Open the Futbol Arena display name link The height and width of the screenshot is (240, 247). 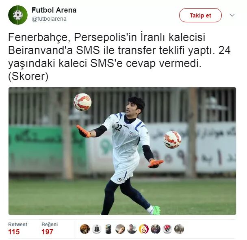tap(54, 10)
